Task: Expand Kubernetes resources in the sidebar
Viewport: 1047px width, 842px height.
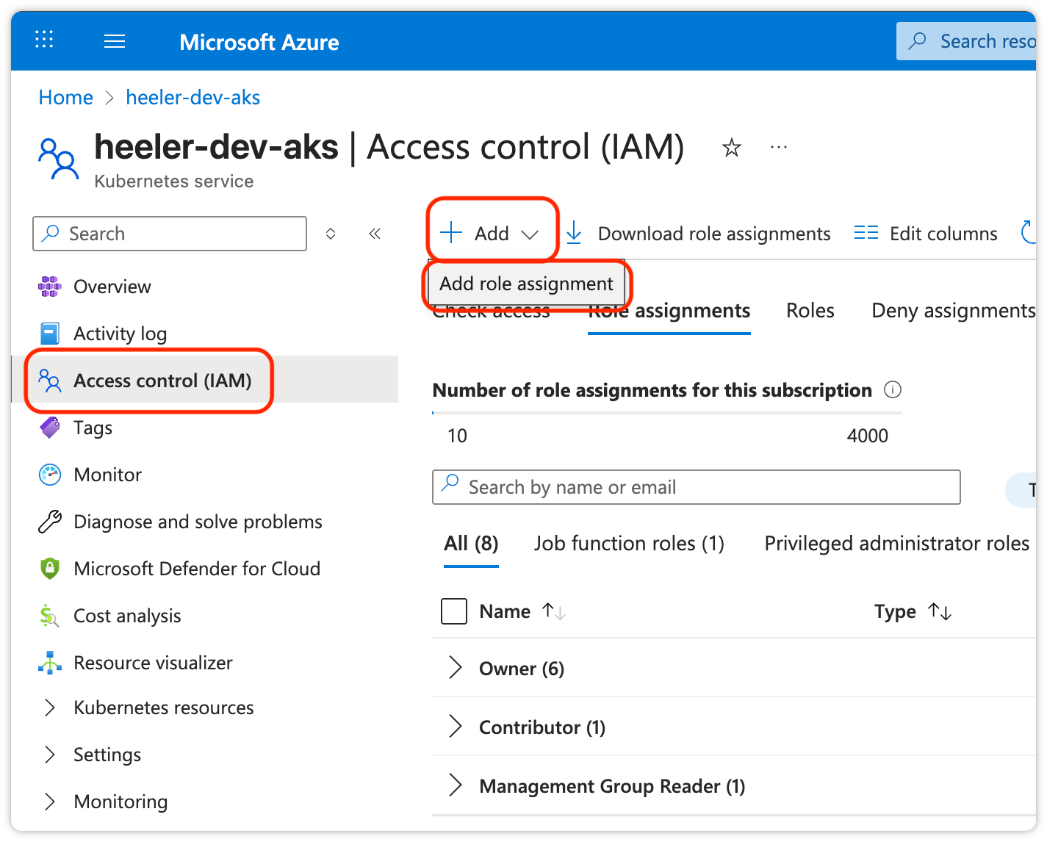Action: coord(50,708)
